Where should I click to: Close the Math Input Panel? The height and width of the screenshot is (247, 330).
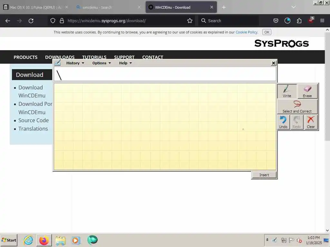[273, 63]
